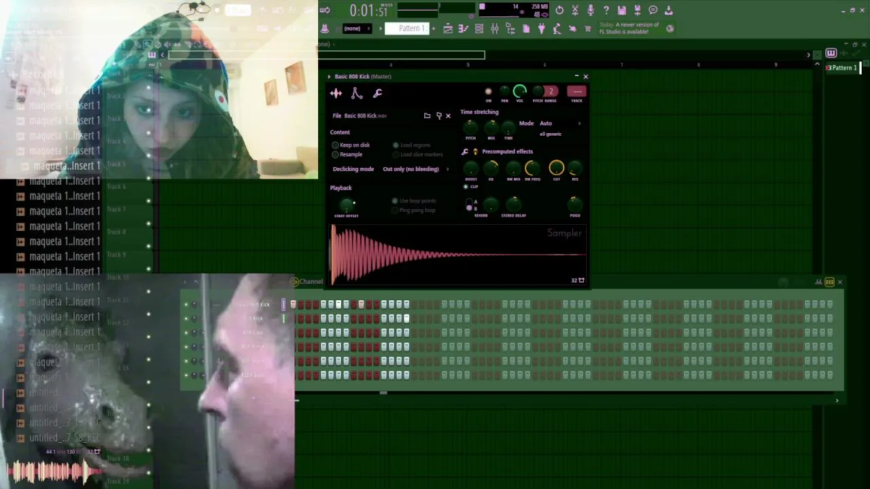The height and width of the screenshot is (489, 870).
Task: Open the playlist view icon
Action: tap(448, 29)
